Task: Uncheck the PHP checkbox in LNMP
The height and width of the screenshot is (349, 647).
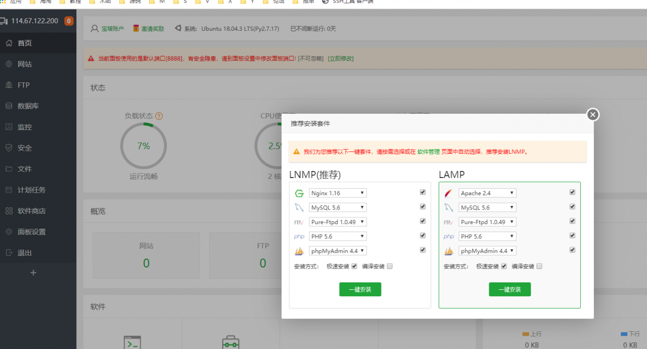Action: pyautogui.click(x=423, y=235)
